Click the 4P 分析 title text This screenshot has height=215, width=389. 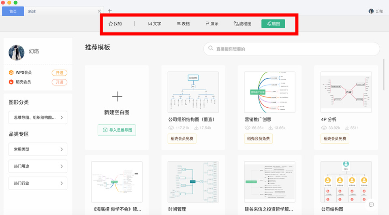click(x=329, y=119)
